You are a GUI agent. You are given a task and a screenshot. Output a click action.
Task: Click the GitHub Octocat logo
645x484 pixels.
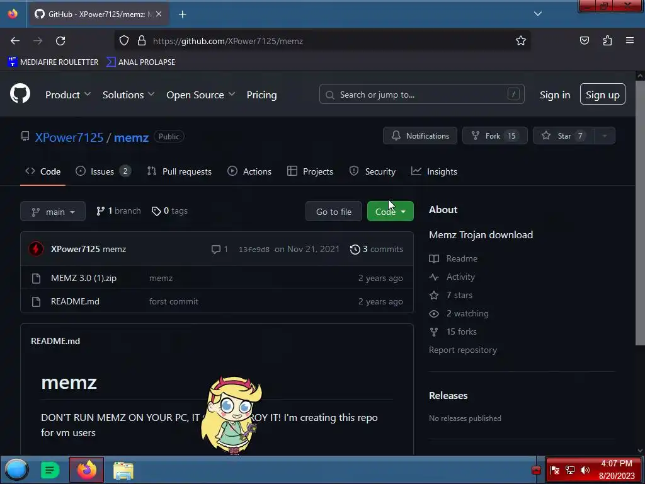(20, 94)
